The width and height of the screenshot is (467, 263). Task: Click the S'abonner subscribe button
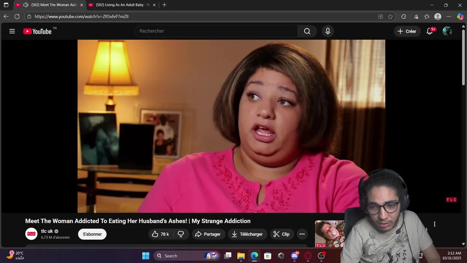(92, 234)
